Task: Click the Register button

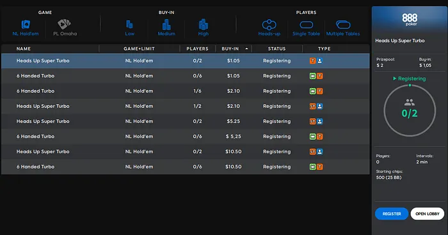Action: pyautogui.click(x=392, y=214)
